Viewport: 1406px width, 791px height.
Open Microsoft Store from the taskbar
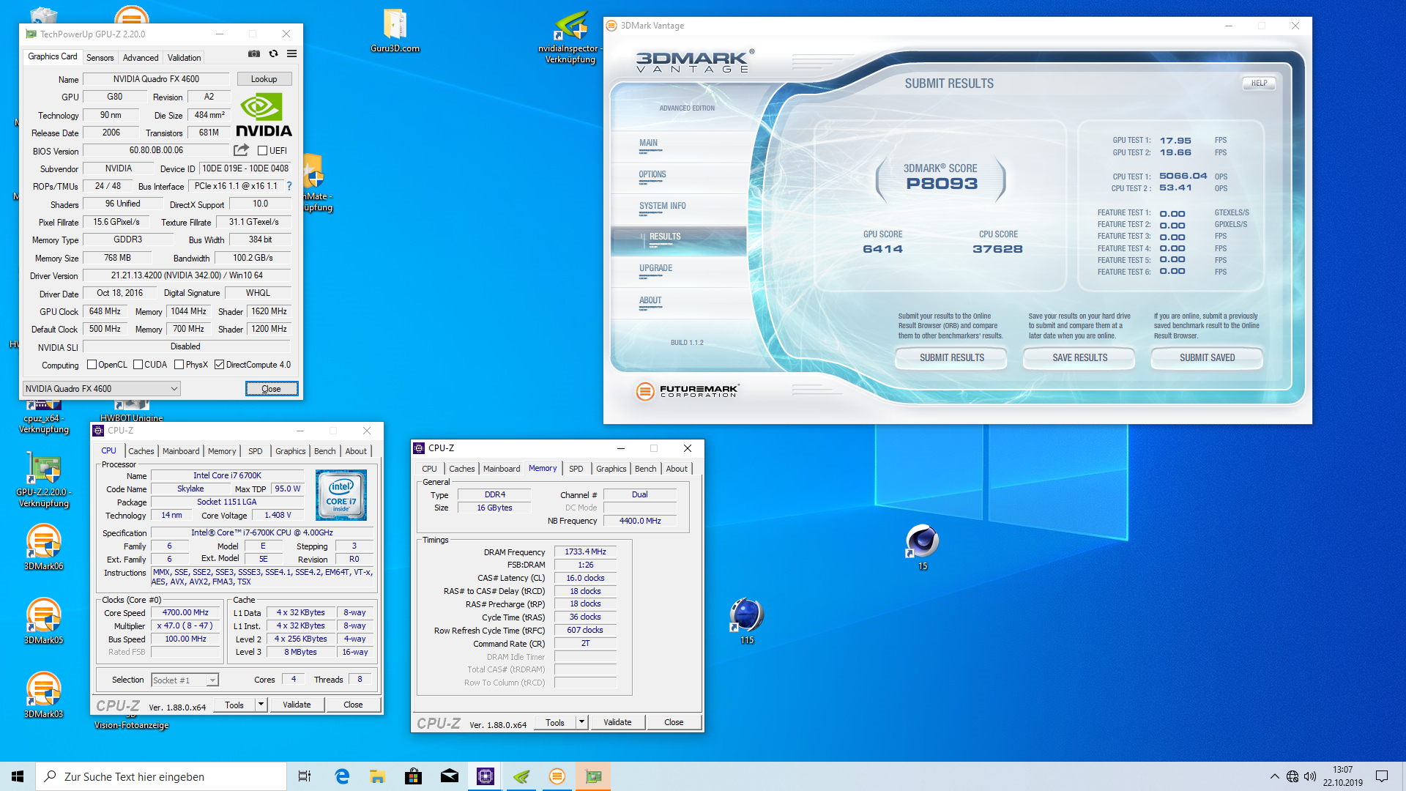413,776
